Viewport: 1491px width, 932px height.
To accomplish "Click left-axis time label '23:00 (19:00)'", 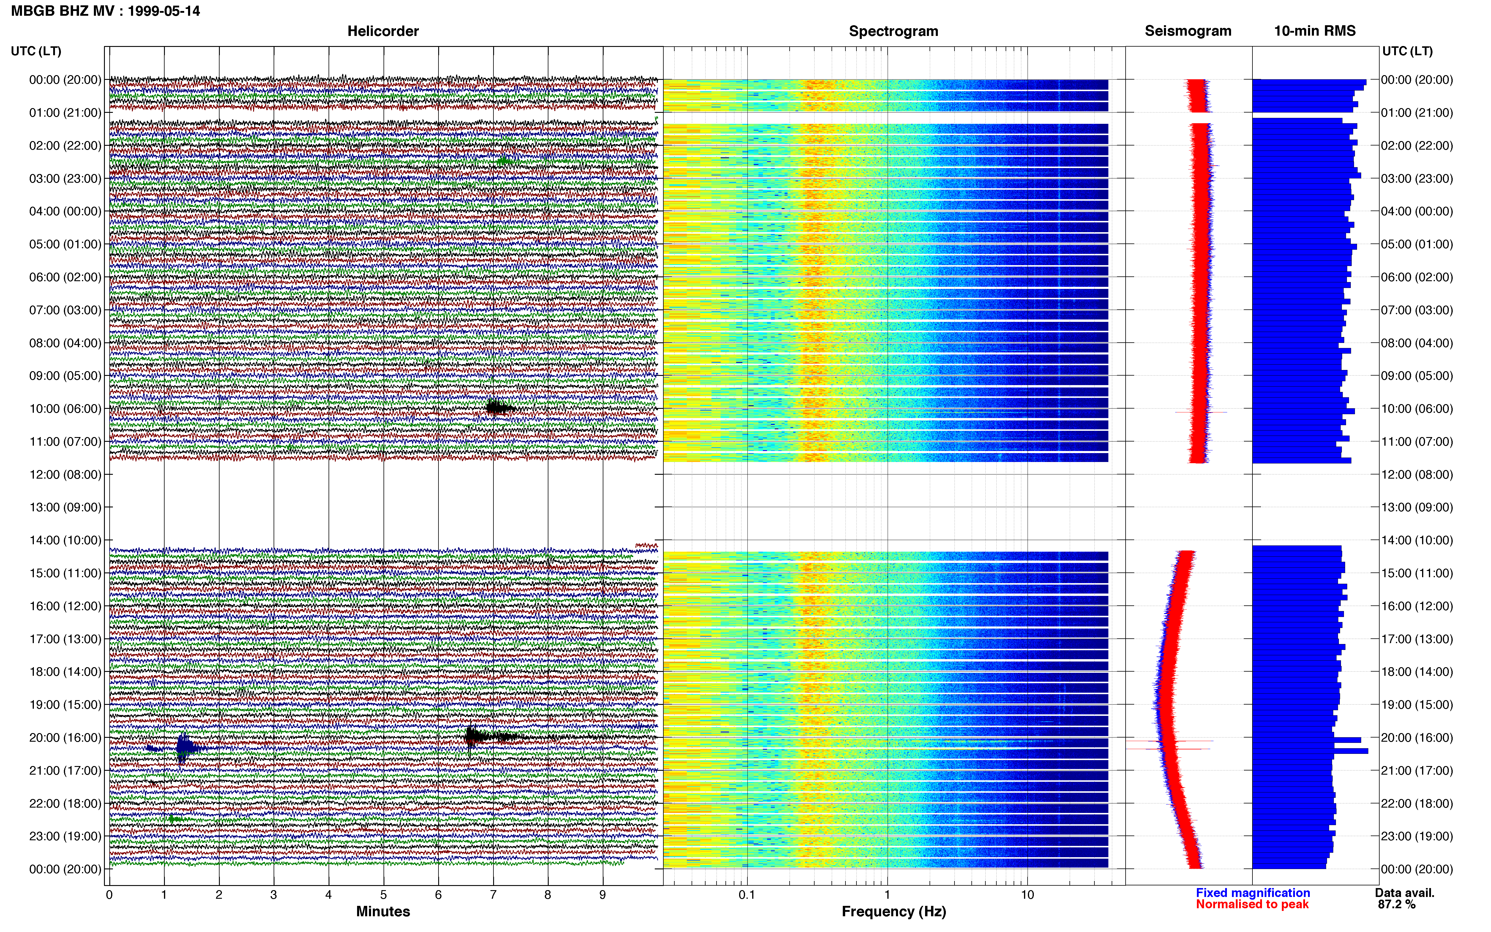I will [65, 836].
